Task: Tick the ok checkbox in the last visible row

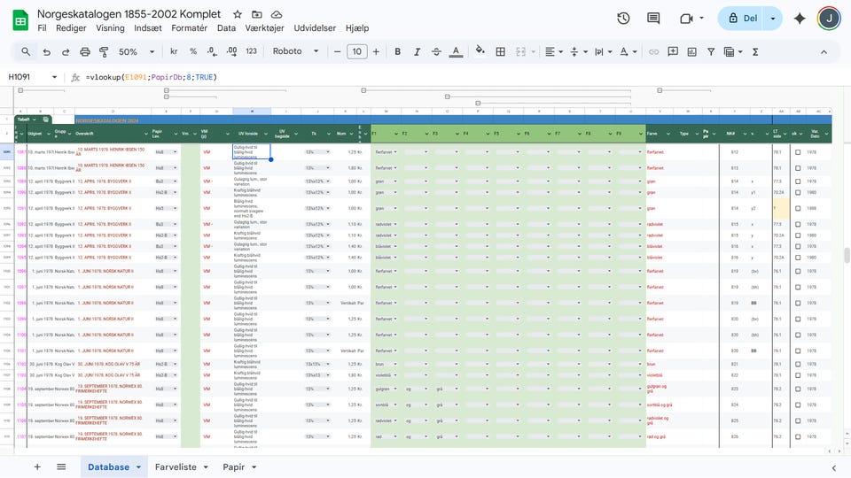Action: [x=797, y=436]
